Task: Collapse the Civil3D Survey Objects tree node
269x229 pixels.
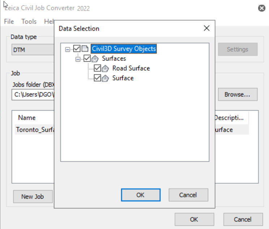Action: 68,49
